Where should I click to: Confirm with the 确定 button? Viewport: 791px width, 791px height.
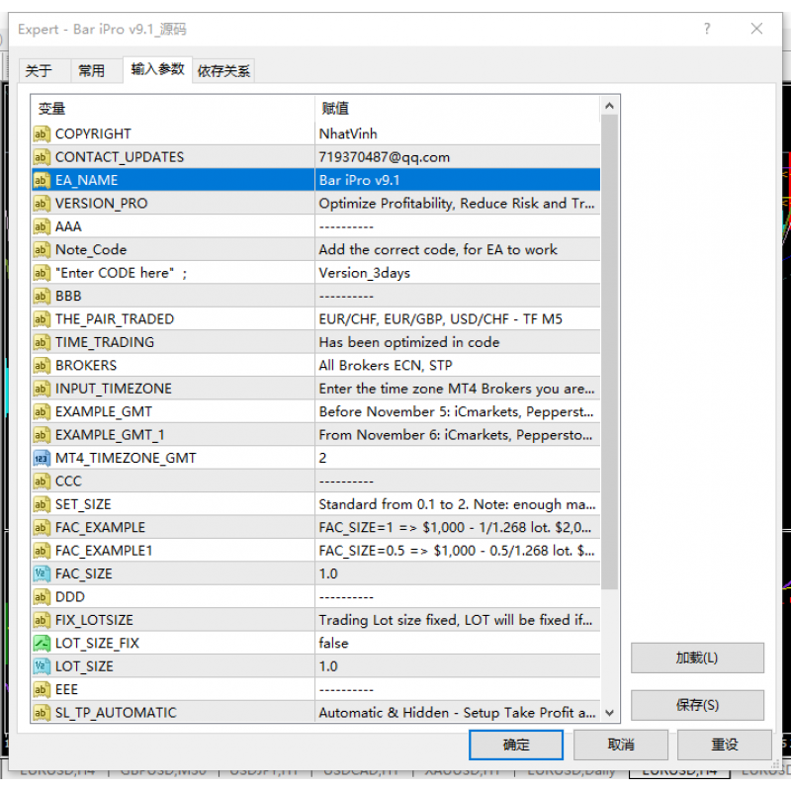point(516,745)
